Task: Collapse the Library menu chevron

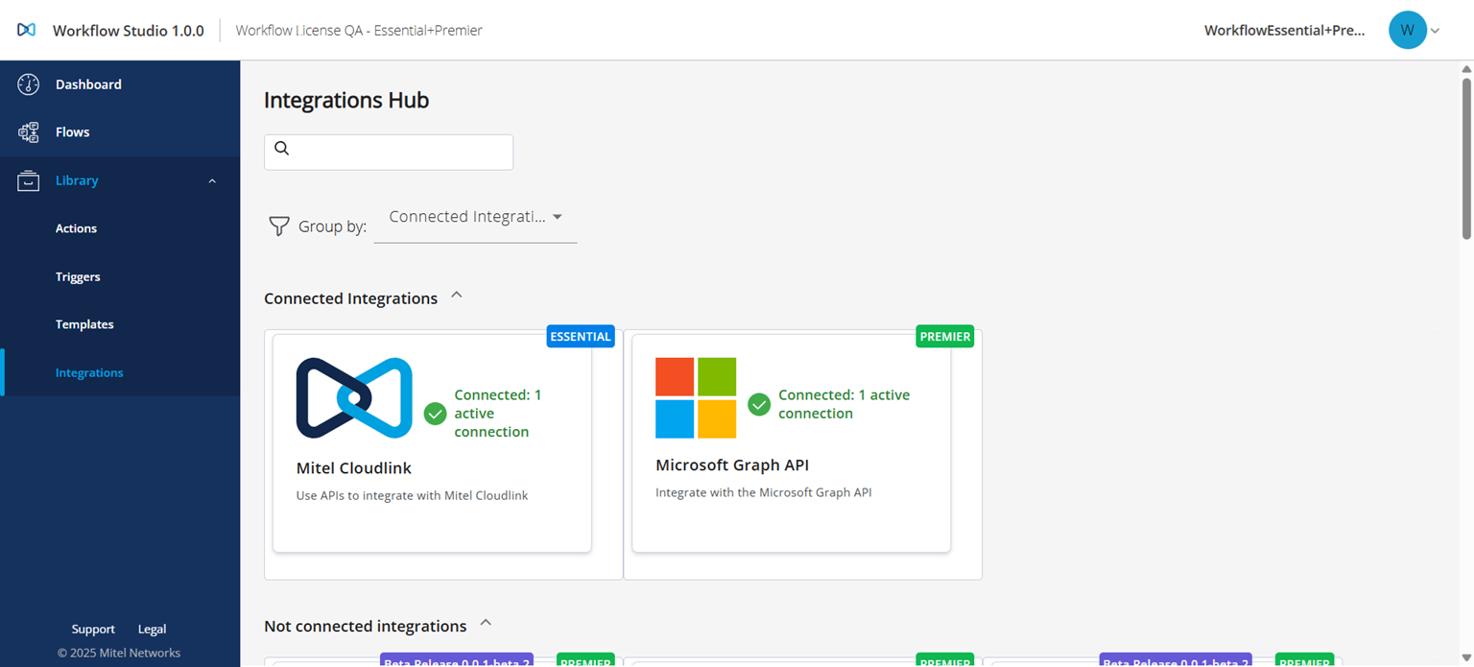Action: [212, 180]
